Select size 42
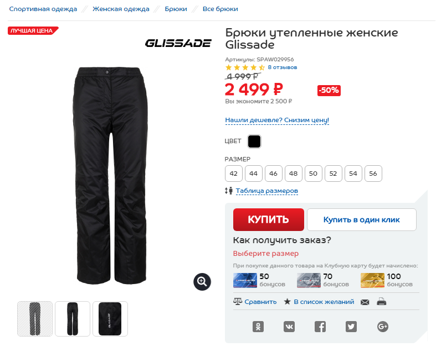 [x=234, y=174]
